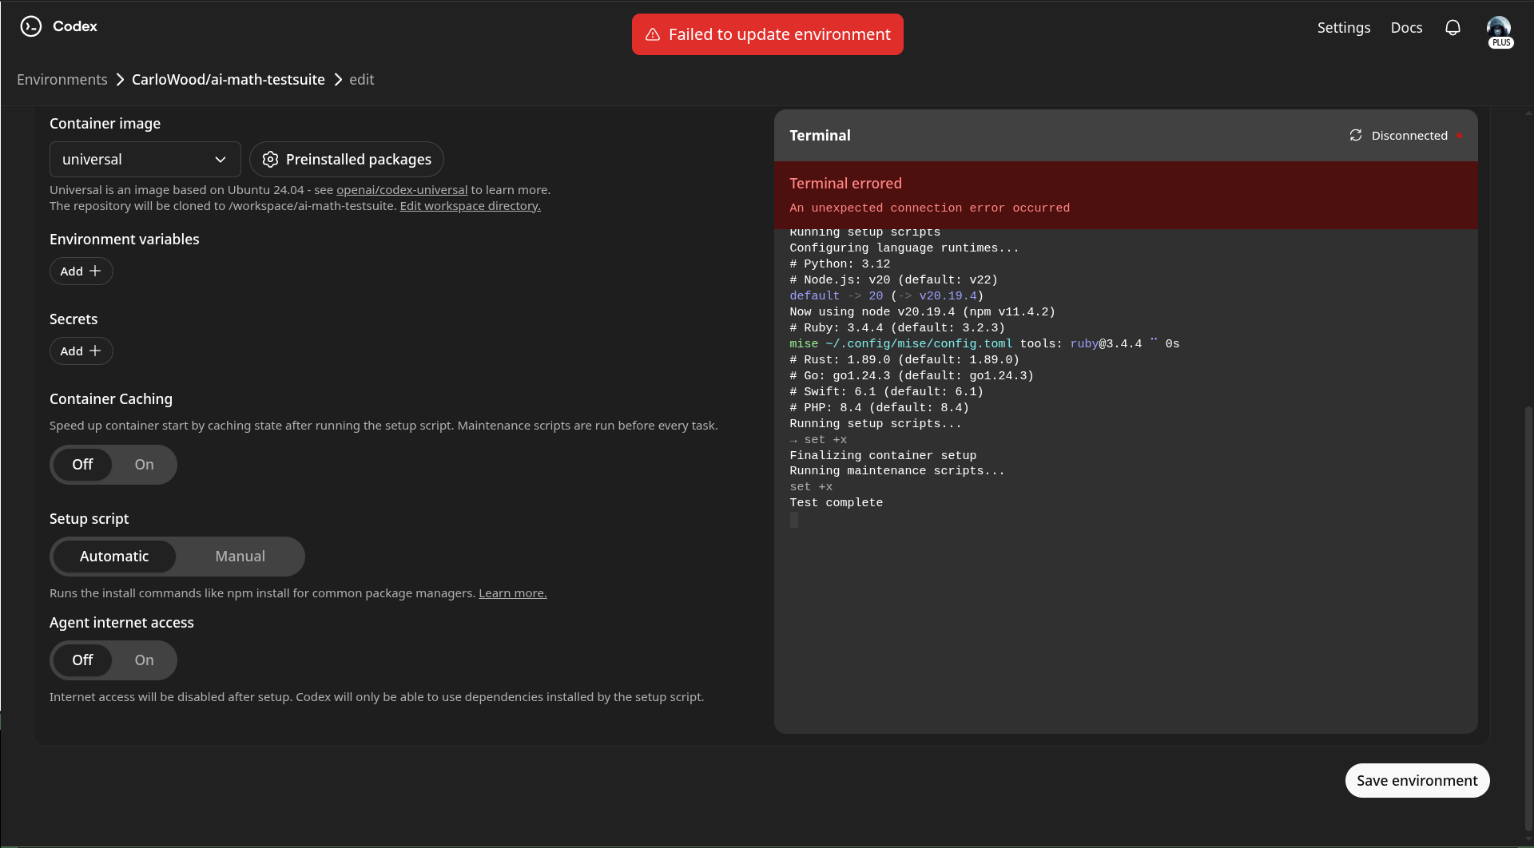Click '# Node.js: v20' terminal line
The image size is (1534, 848).
(893, 280)
